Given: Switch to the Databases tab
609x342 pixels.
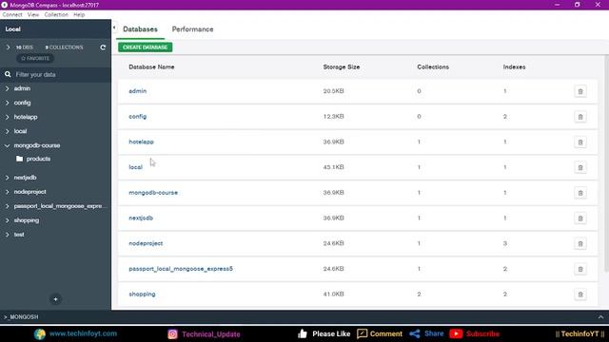Looking at the screenshot, I should tap(140, 29).
